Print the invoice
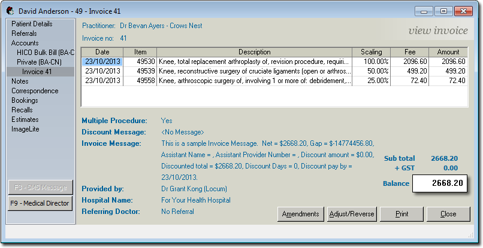Screen dimensions: 483x248 click(403, 214)
